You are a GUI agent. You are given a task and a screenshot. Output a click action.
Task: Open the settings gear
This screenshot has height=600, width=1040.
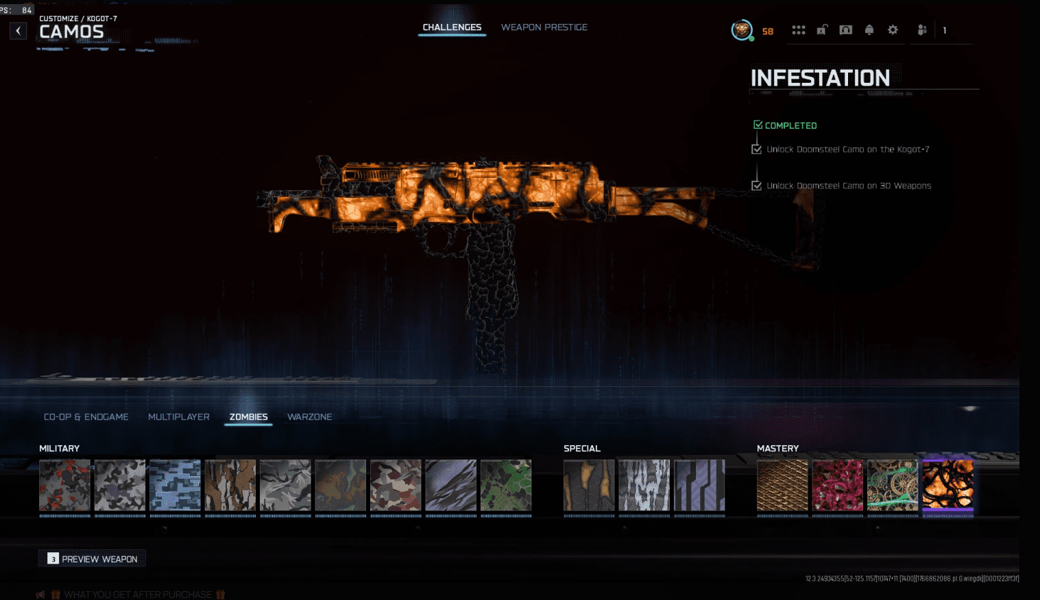(893, 30)
